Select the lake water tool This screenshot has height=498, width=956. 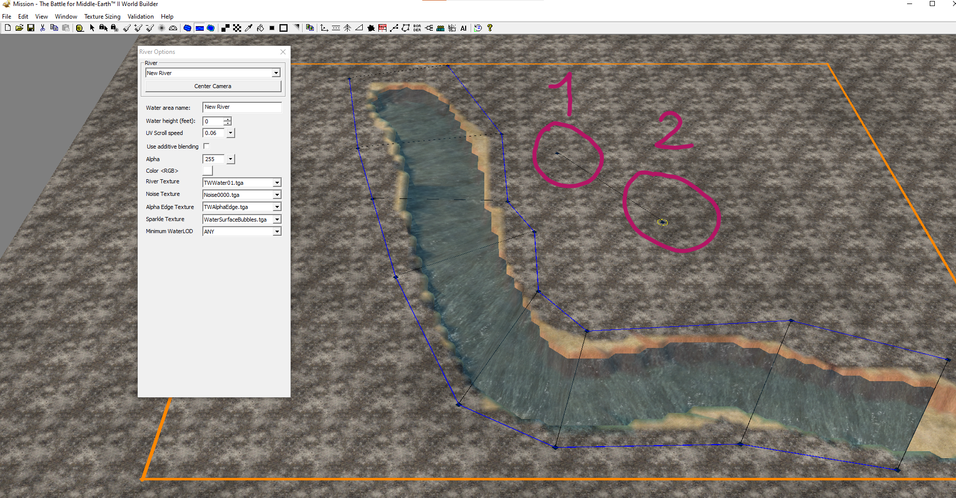(187, 28)
